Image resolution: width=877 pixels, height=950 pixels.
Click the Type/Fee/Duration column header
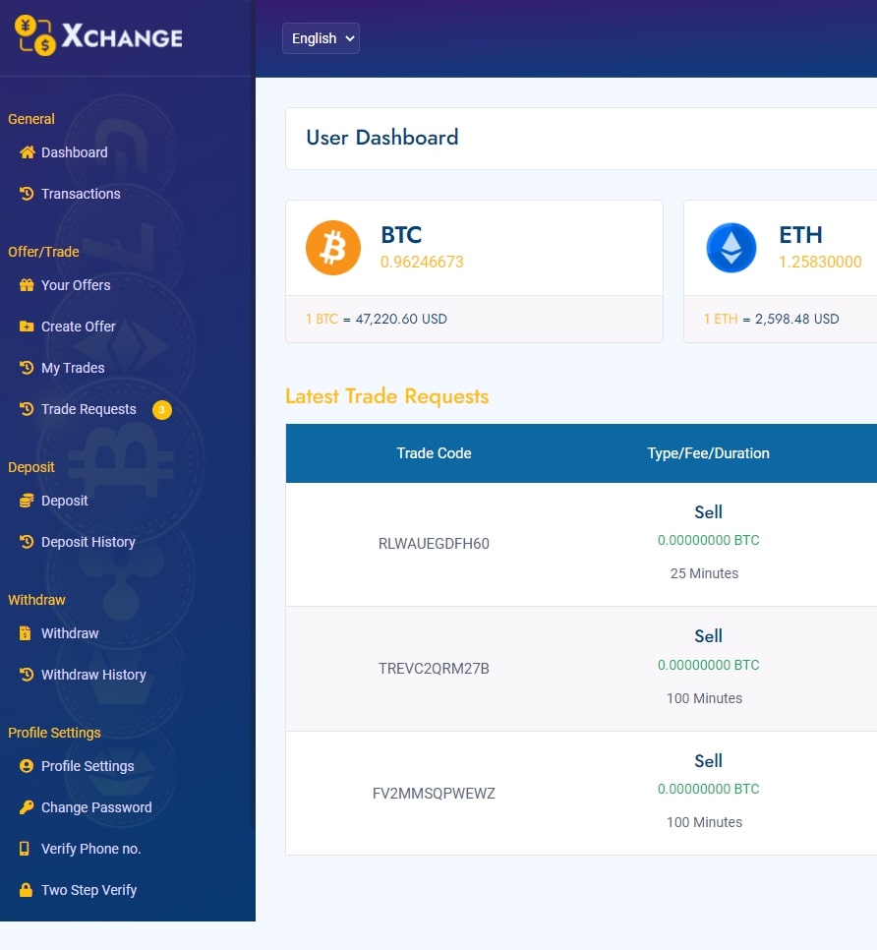point(708,453)
